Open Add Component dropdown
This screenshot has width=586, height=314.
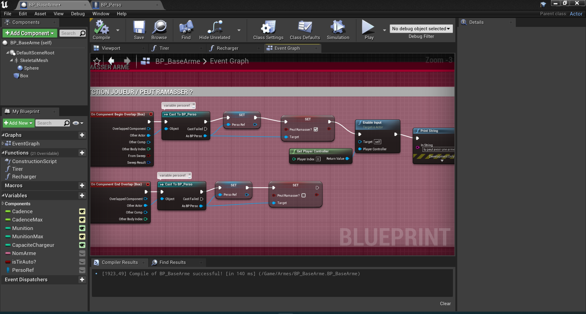[x=30, y=33]
